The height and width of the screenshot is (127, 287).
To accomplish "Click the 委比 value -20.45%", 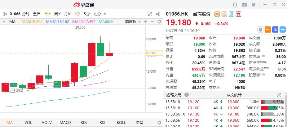I will pyautogui.click(x=198, y=63).
